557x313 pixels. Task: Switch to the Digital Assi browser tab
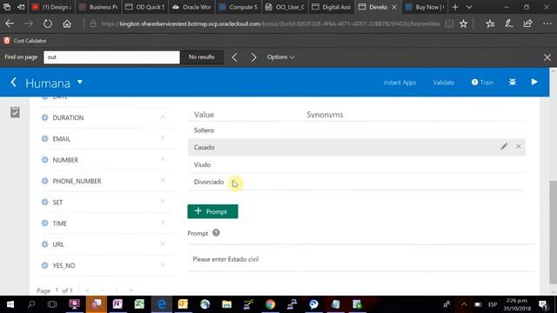coord(331,7)
